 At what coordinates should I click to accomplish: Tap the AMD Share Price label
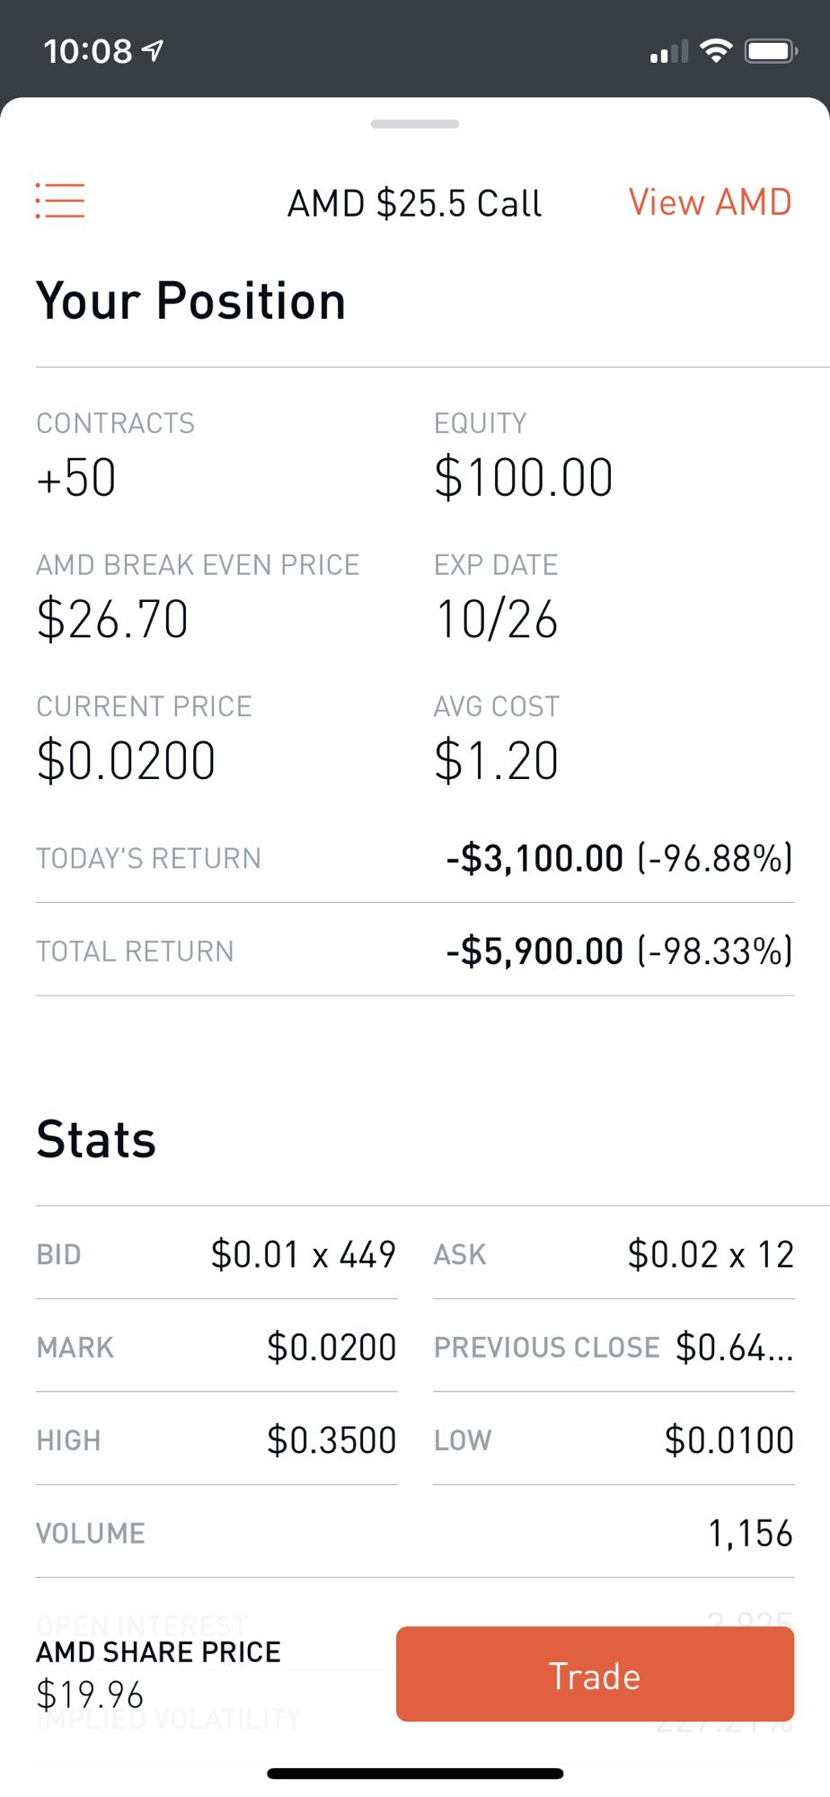pos(158,1652)
